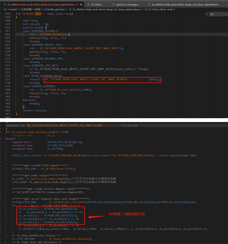Viewport: 228px width, 244px height.
Task: Open the 外设 breadcrumb folder
Action: pos(38,10)
